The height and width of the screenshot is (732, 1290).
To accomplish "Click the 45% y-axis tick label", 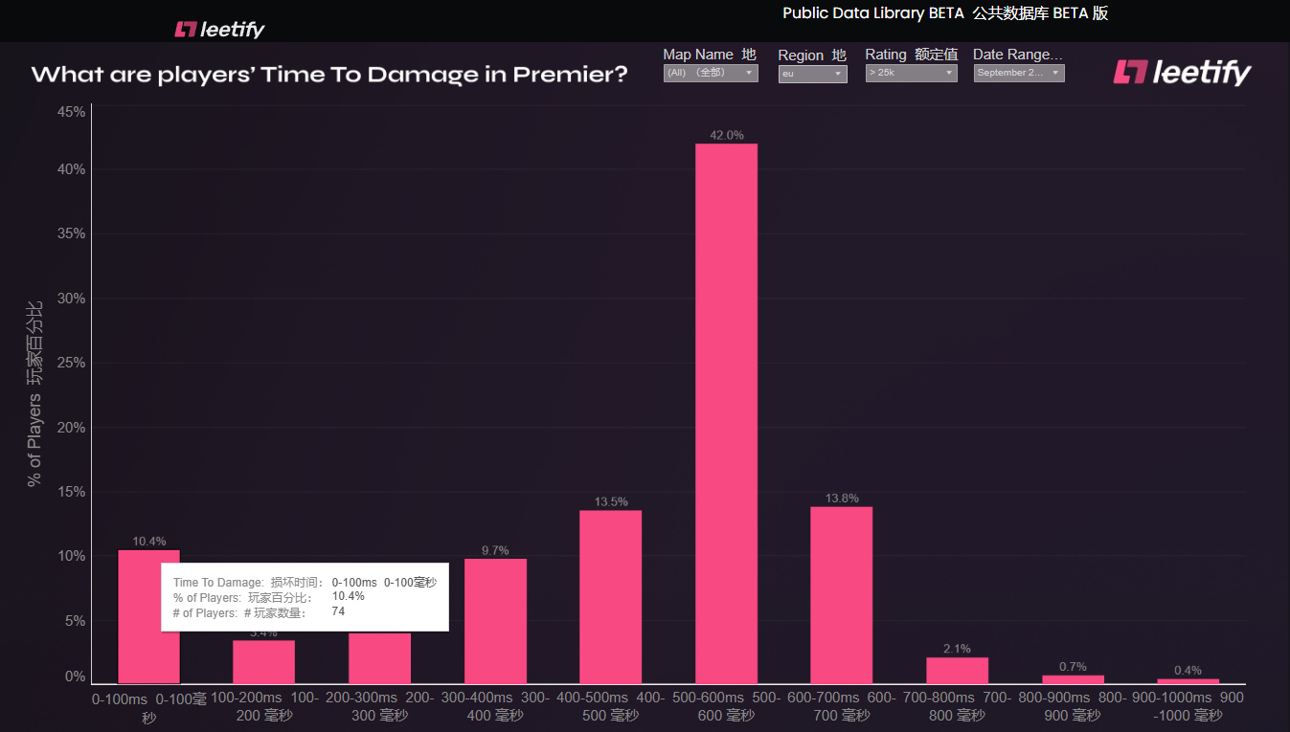I will pyautogui.click(x=72, y=112).
